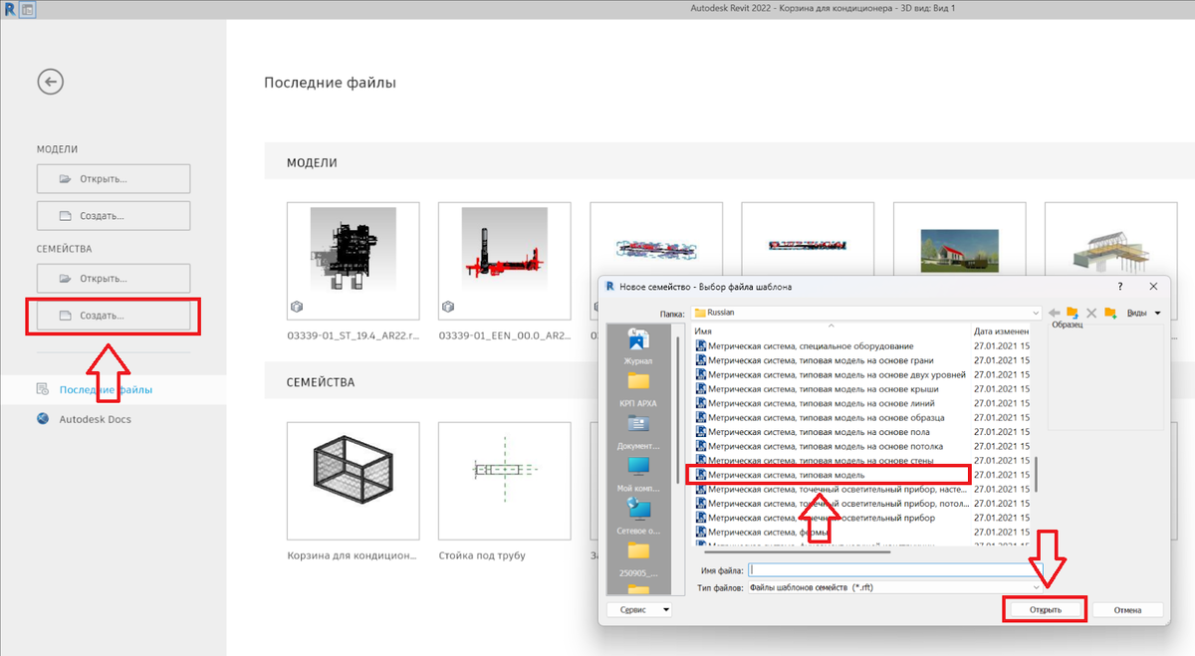
Task: Open Autodesk Docs from sidebar
Action: (95, 419)
